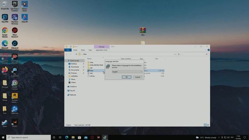Image resolution: width=249 pixels, height=140 pixels.
Task: Select the Manage contextual tab
Action: (102, 47)
